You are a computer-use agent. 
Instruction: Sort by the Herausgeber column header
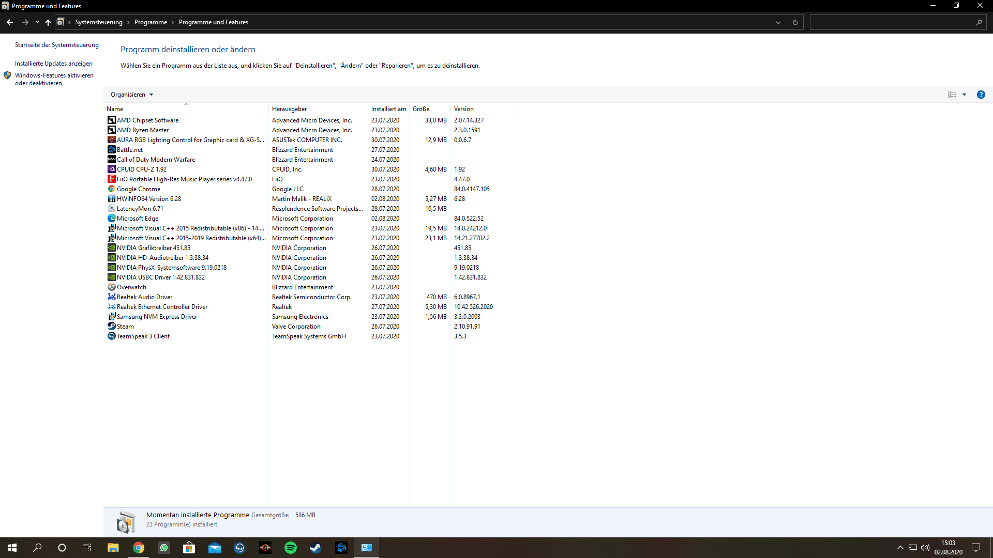point(318,109)
